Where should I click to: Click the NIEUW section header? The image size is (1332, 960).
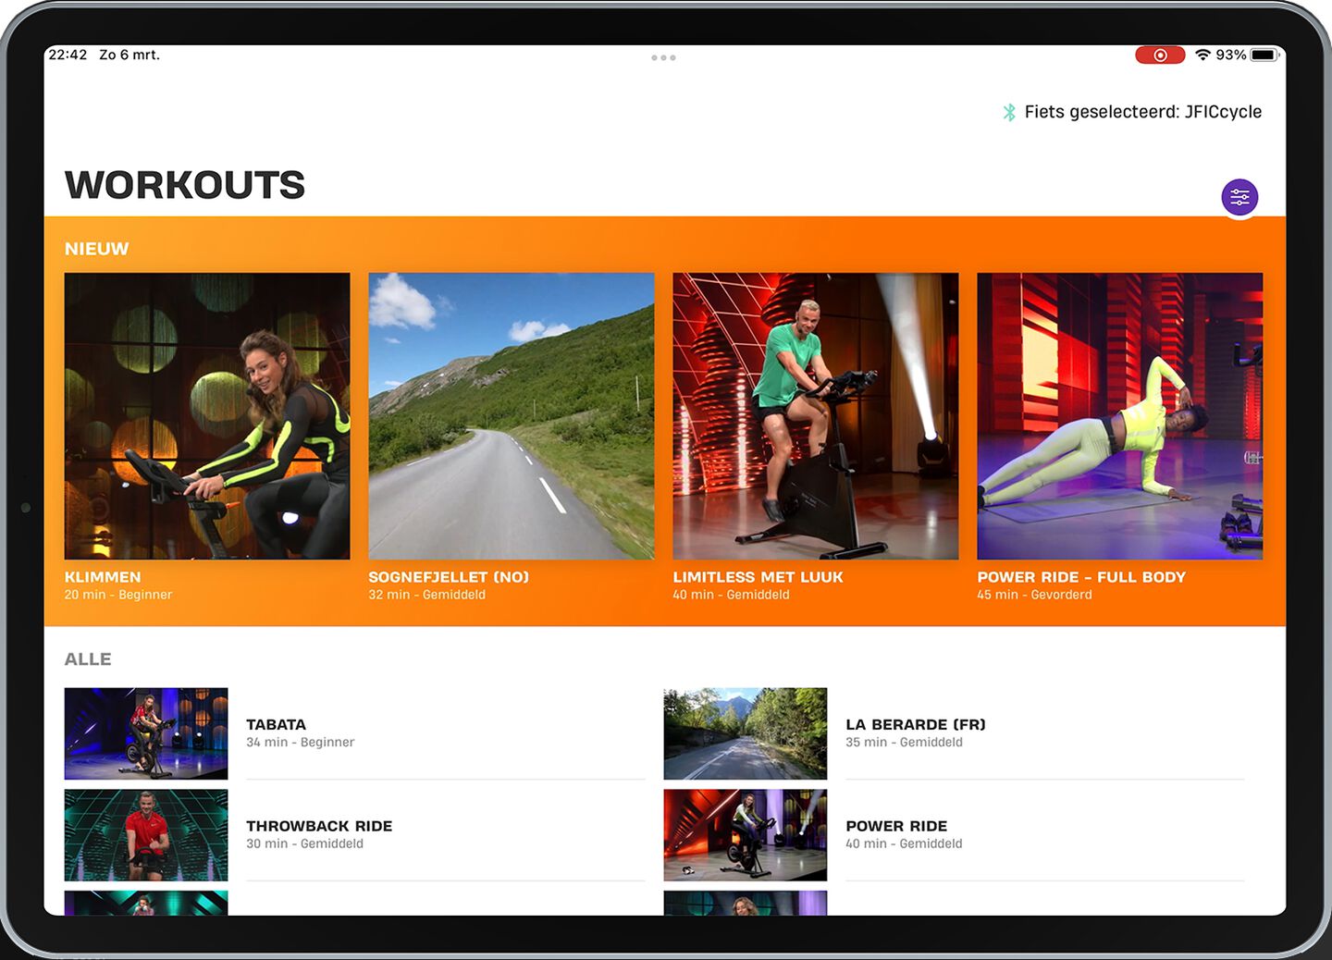tap(96, 249)
